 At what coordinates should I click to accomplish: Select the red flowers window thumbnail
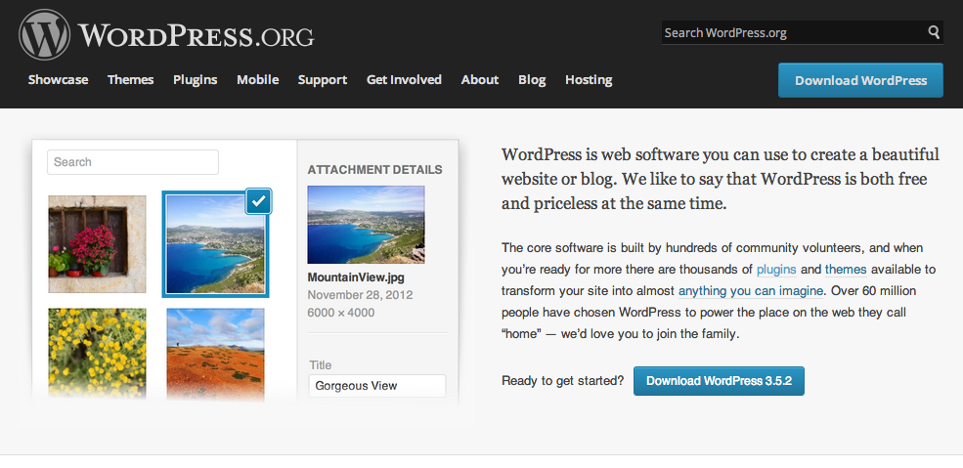click(x=97, y=244)
